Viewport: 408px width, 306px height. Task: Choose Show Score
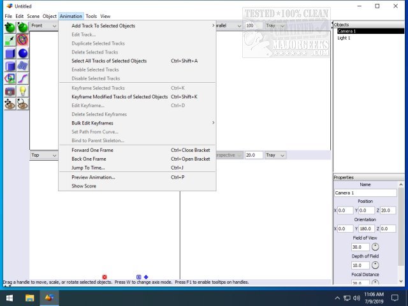138,186
